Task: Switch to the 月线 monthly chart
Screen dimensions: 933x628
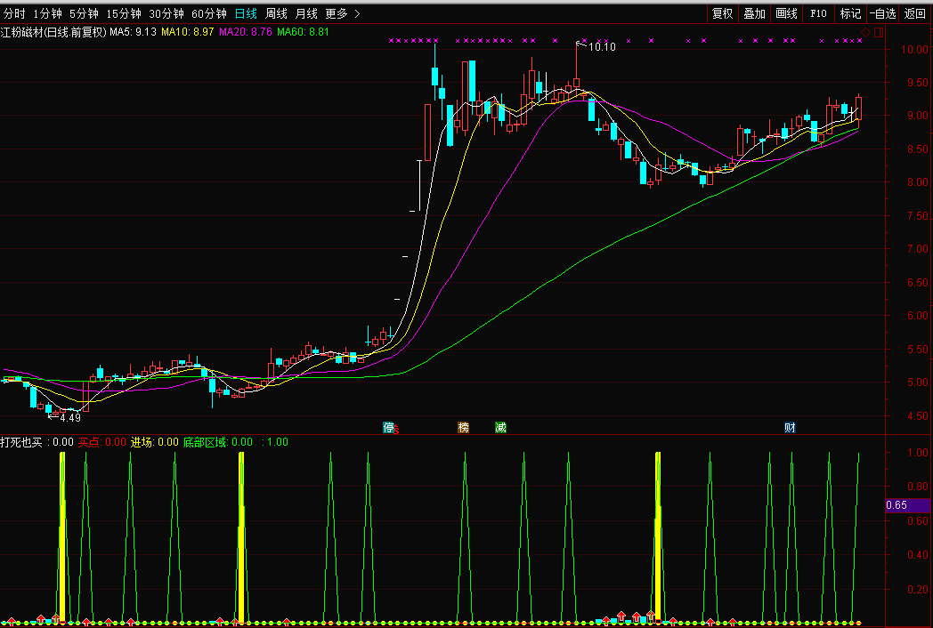Action: tap(306, 13)
